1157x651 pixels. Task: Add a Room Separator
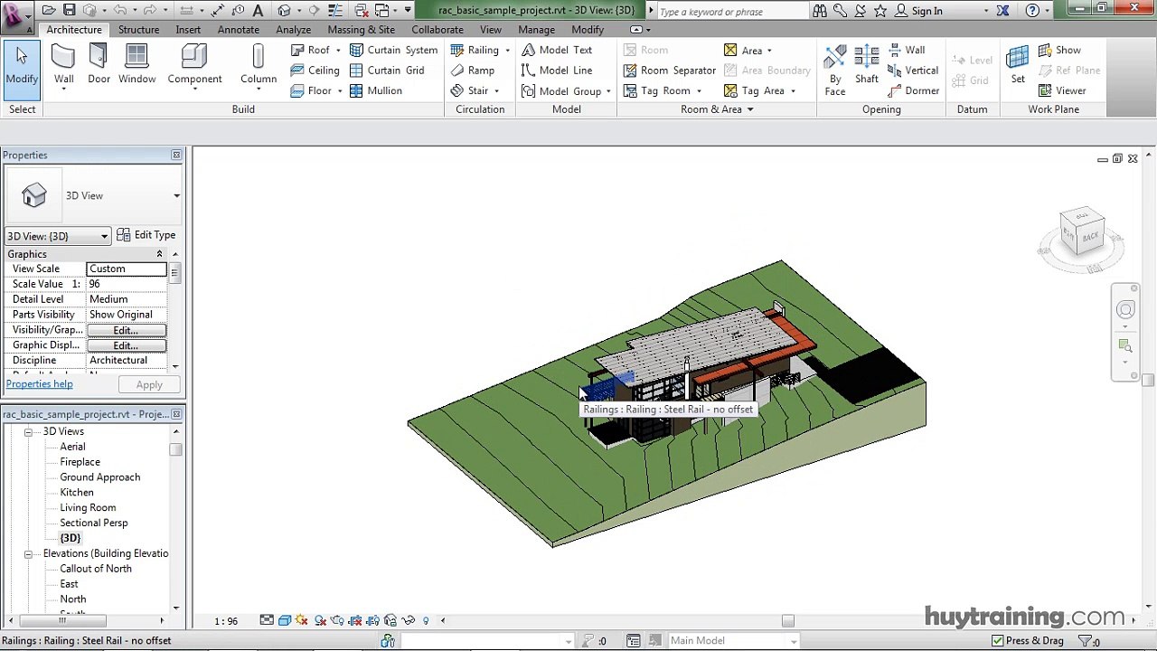click(x=670, y=71)
